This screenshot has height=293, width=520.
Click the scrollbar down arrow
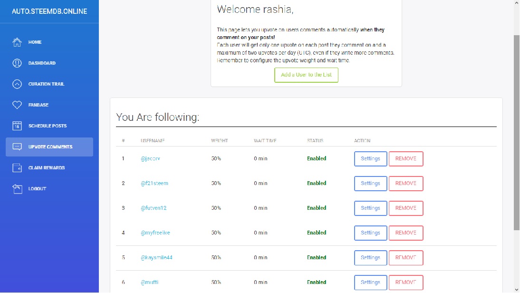516,289
